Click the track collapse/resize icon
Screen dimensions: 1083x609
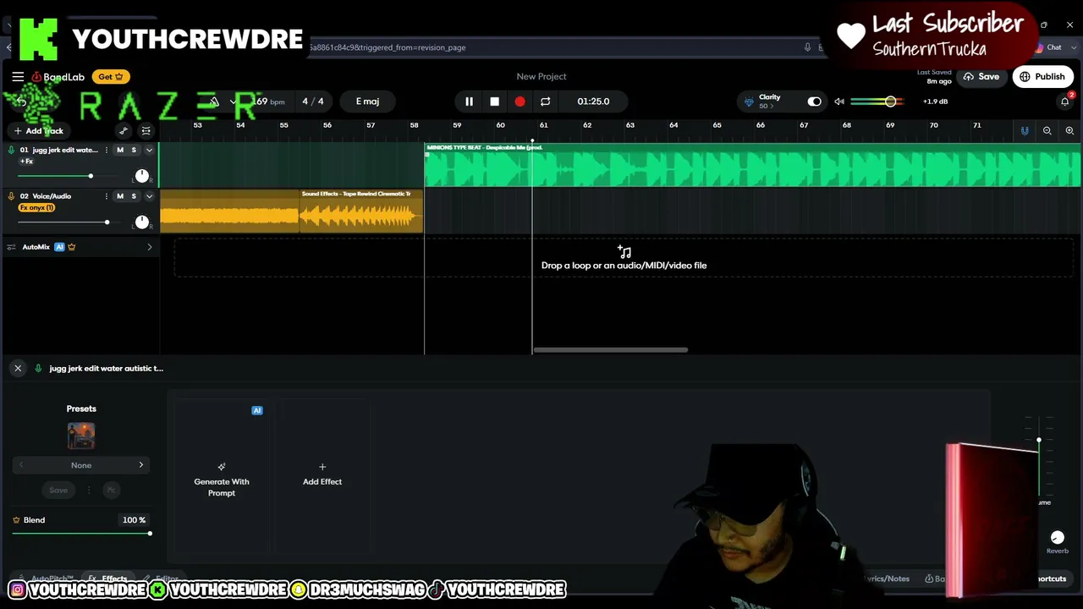(x=146, y=131)
